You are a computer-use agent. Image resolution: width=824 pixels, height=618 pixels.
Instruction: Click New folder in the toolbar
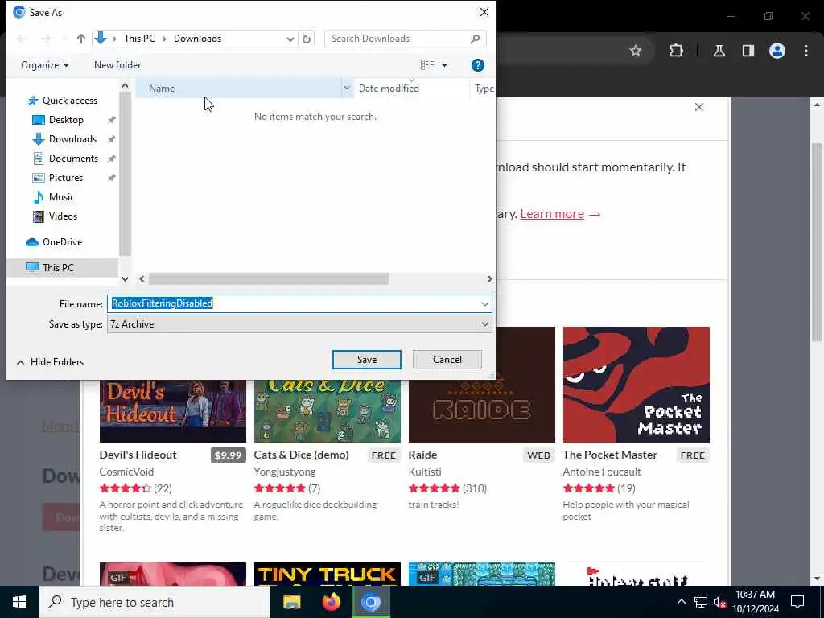(117, 65)
